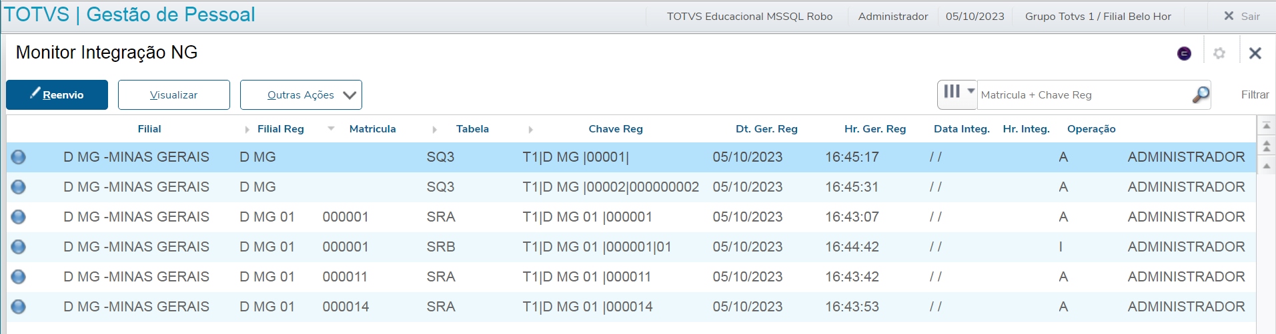This screenshot has height=334, width=1276.
Task: Click the page-up double arrow scroll button
Action: point(1266,146)
